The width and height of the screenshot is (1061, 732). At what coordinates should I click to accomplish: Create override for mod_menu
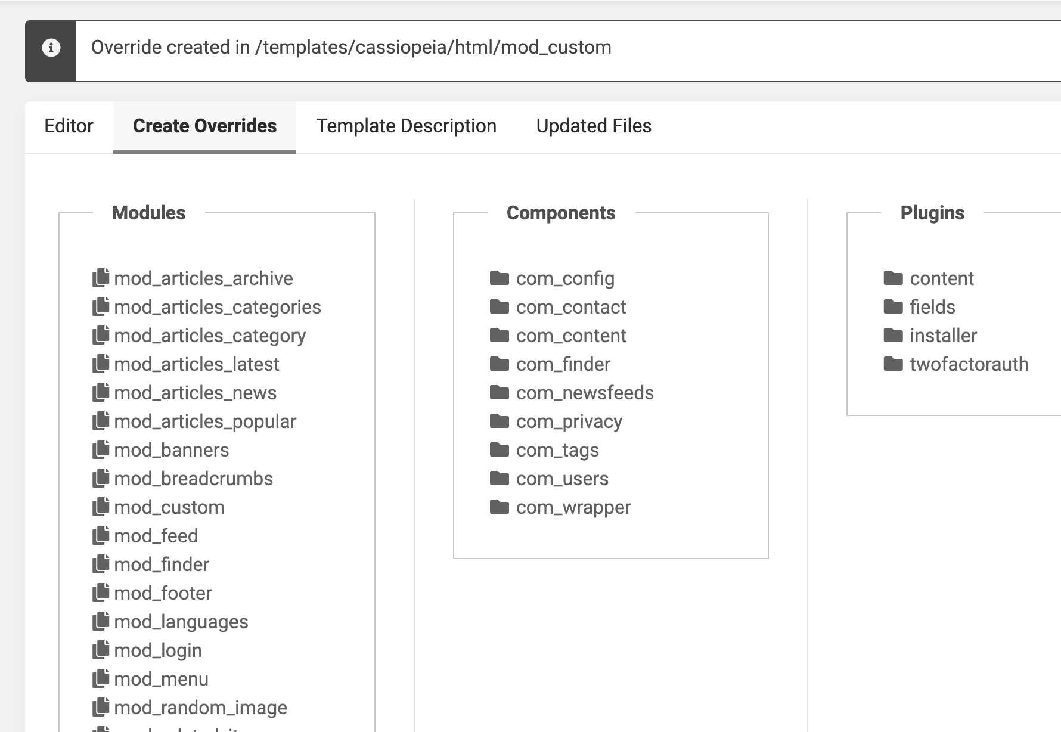click(162, 679)
